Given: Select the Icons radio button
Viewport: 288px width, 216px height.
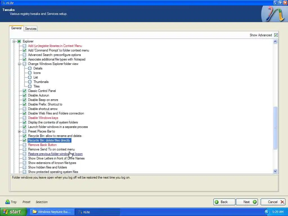Looking at the screenshot, I should click(x=30, y=73).
